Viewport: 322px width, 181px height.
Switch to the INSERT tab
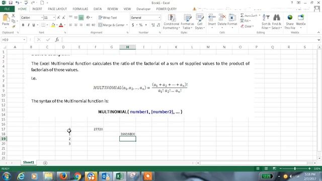pos(37,9)
